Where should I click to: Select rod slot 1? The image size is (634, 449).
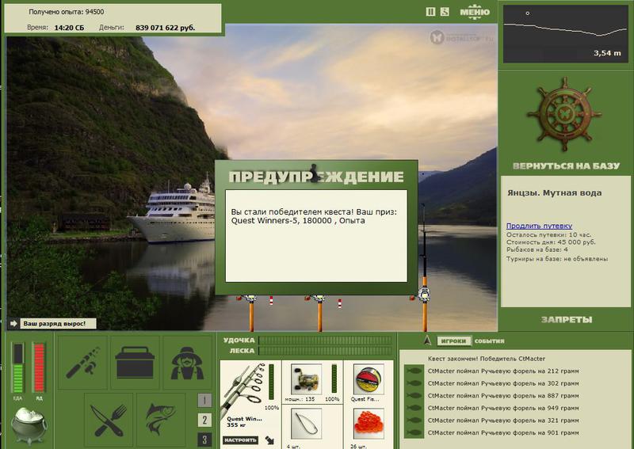204,400
